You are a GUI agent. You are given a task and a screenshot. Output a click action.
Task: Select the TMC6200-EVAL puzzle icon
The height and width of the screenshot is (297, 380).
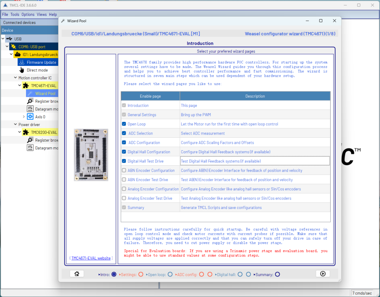tap(26, 132)
